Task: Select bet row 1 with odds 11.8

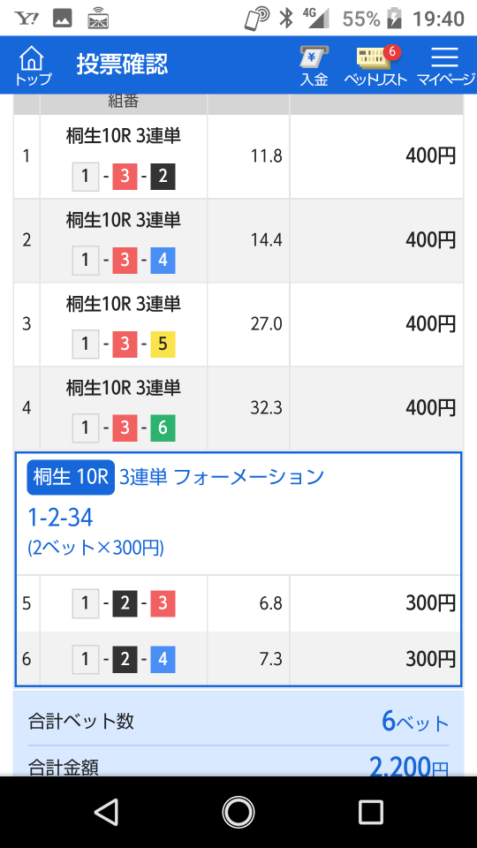Action: (238, 156)
